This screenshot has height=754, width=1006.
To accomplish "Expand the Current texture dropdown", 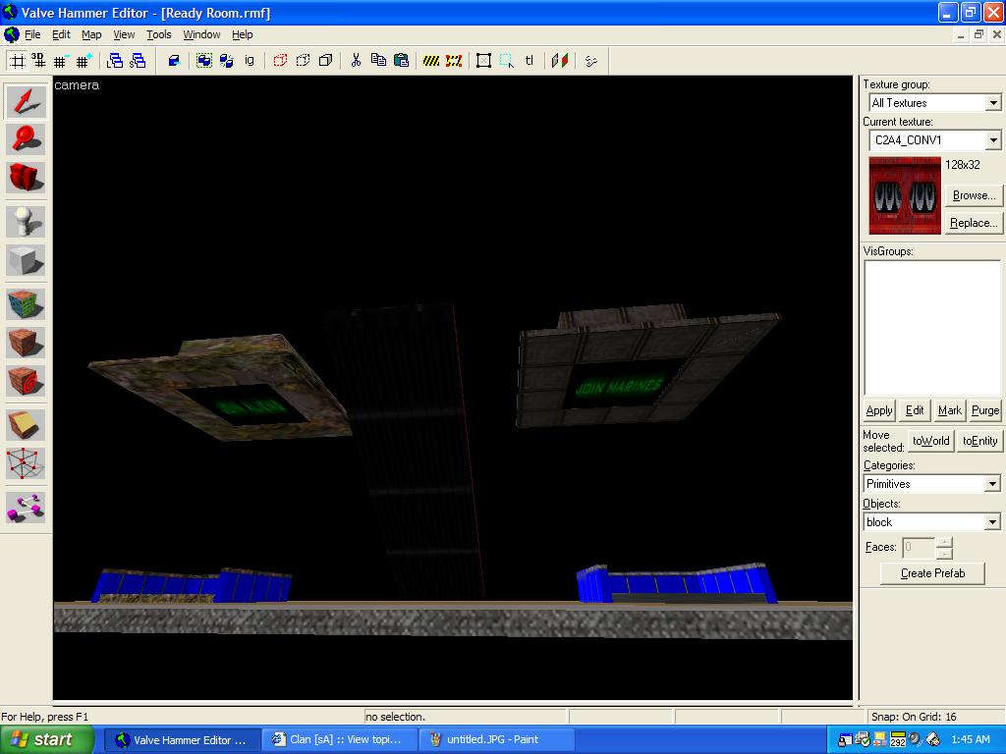I will tap(992, 139).
